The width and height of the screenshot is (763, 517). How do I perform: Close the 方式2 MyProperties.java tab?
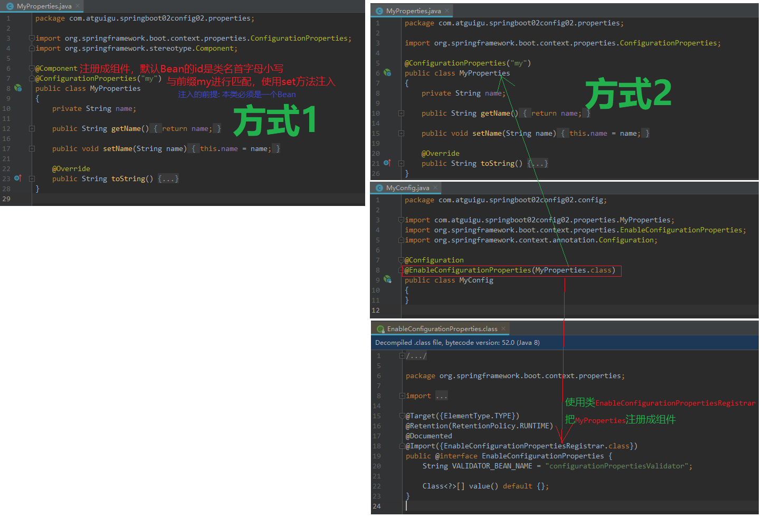click(447, 11)
